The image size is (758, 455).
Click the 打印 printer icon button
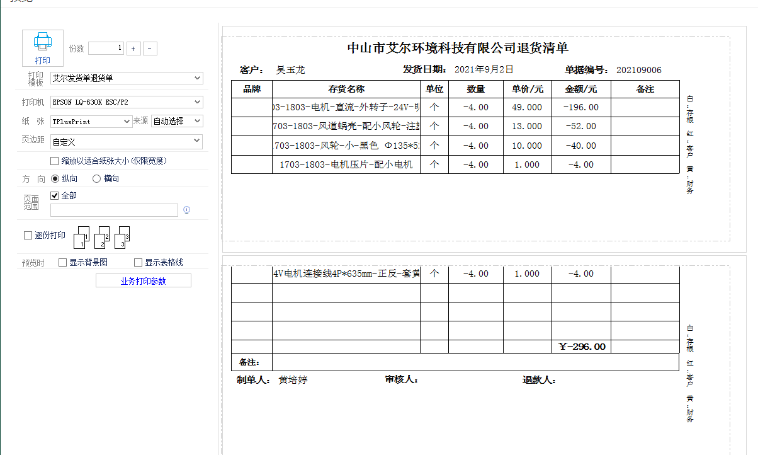point(43,48)
